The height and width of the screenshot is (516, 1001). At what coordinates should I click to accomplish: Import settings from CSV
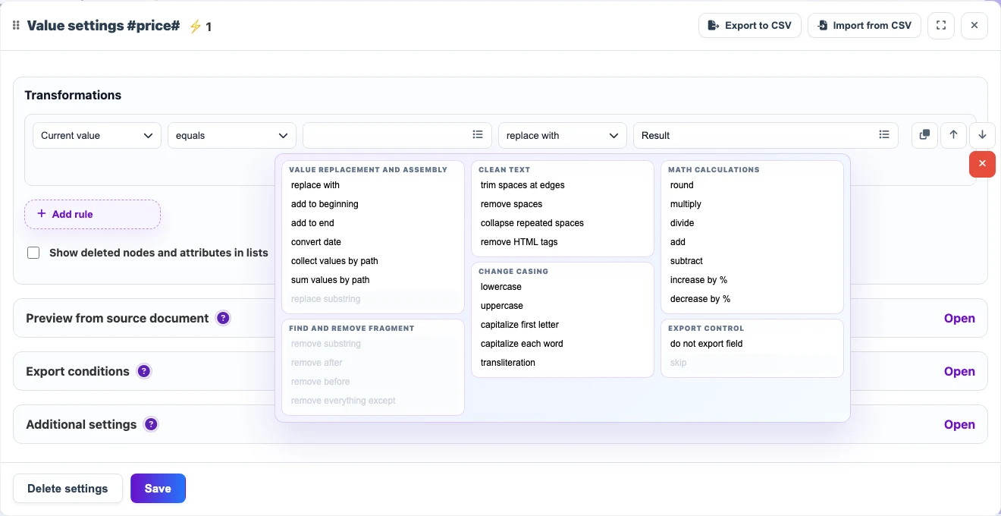[864, 26]
